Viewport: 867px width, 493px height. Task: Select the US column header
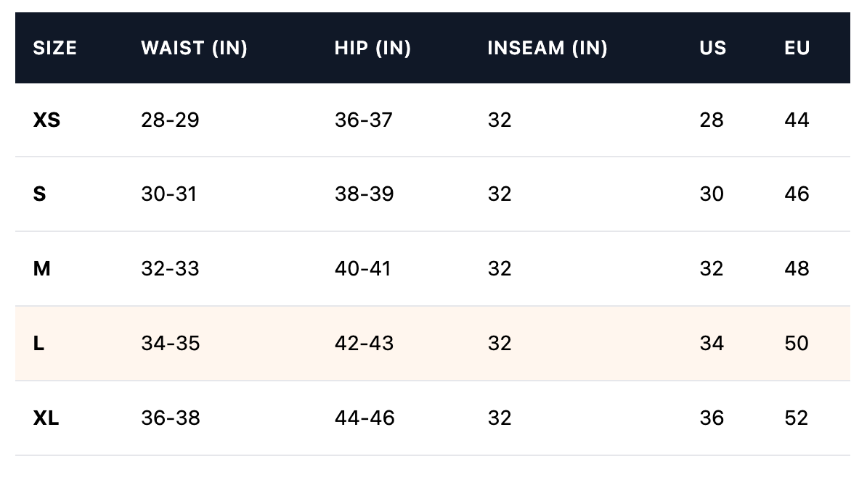712,48
